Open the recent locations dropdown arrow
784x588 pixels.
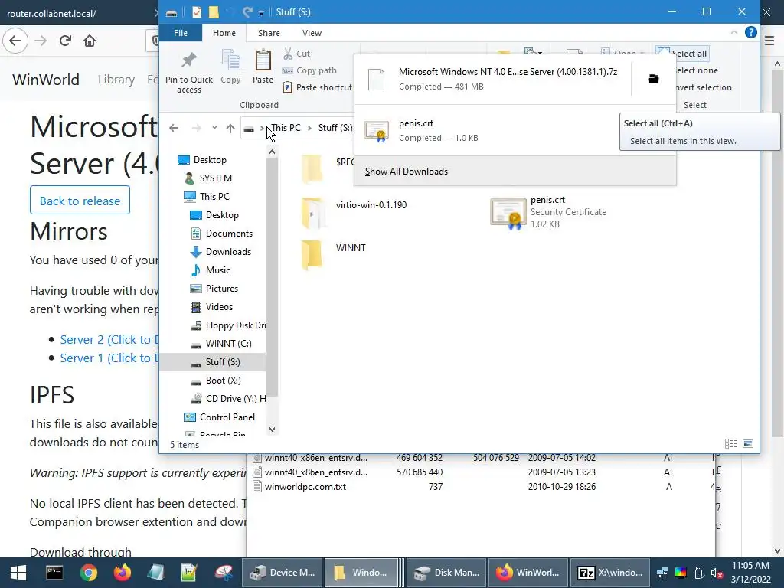click(x=214, y=128)
